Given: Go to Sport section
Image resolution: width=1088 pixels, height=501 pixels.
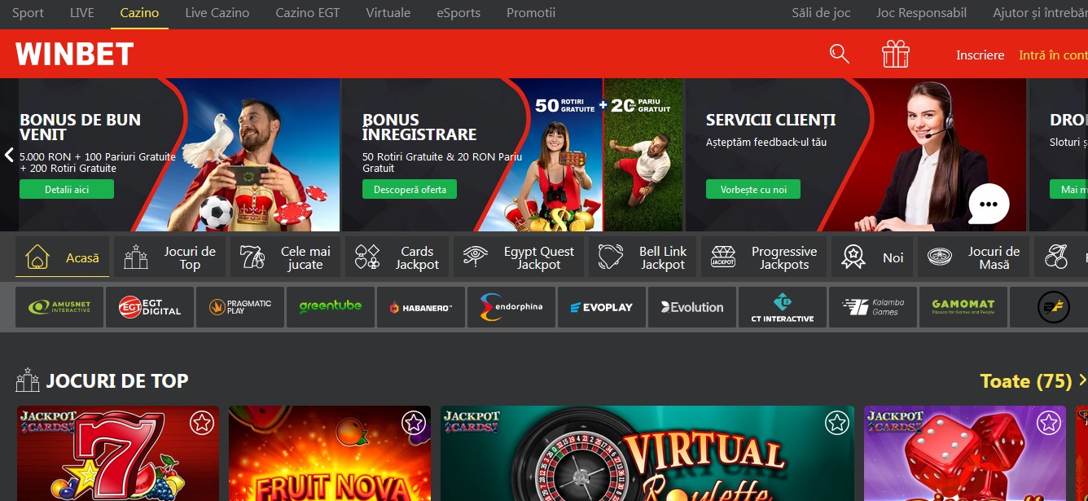Looking at the screenshot, I should pyautogui.click(x=28, y=13).
